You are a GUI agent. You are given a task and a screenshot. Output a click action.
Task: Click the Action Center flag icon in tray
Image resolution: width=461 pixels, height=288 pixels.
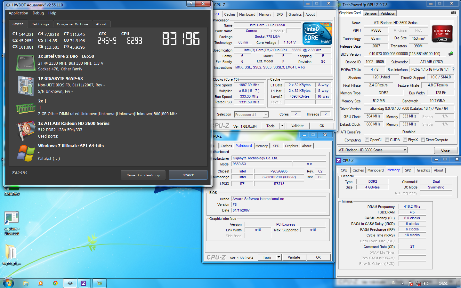point(410,283)
